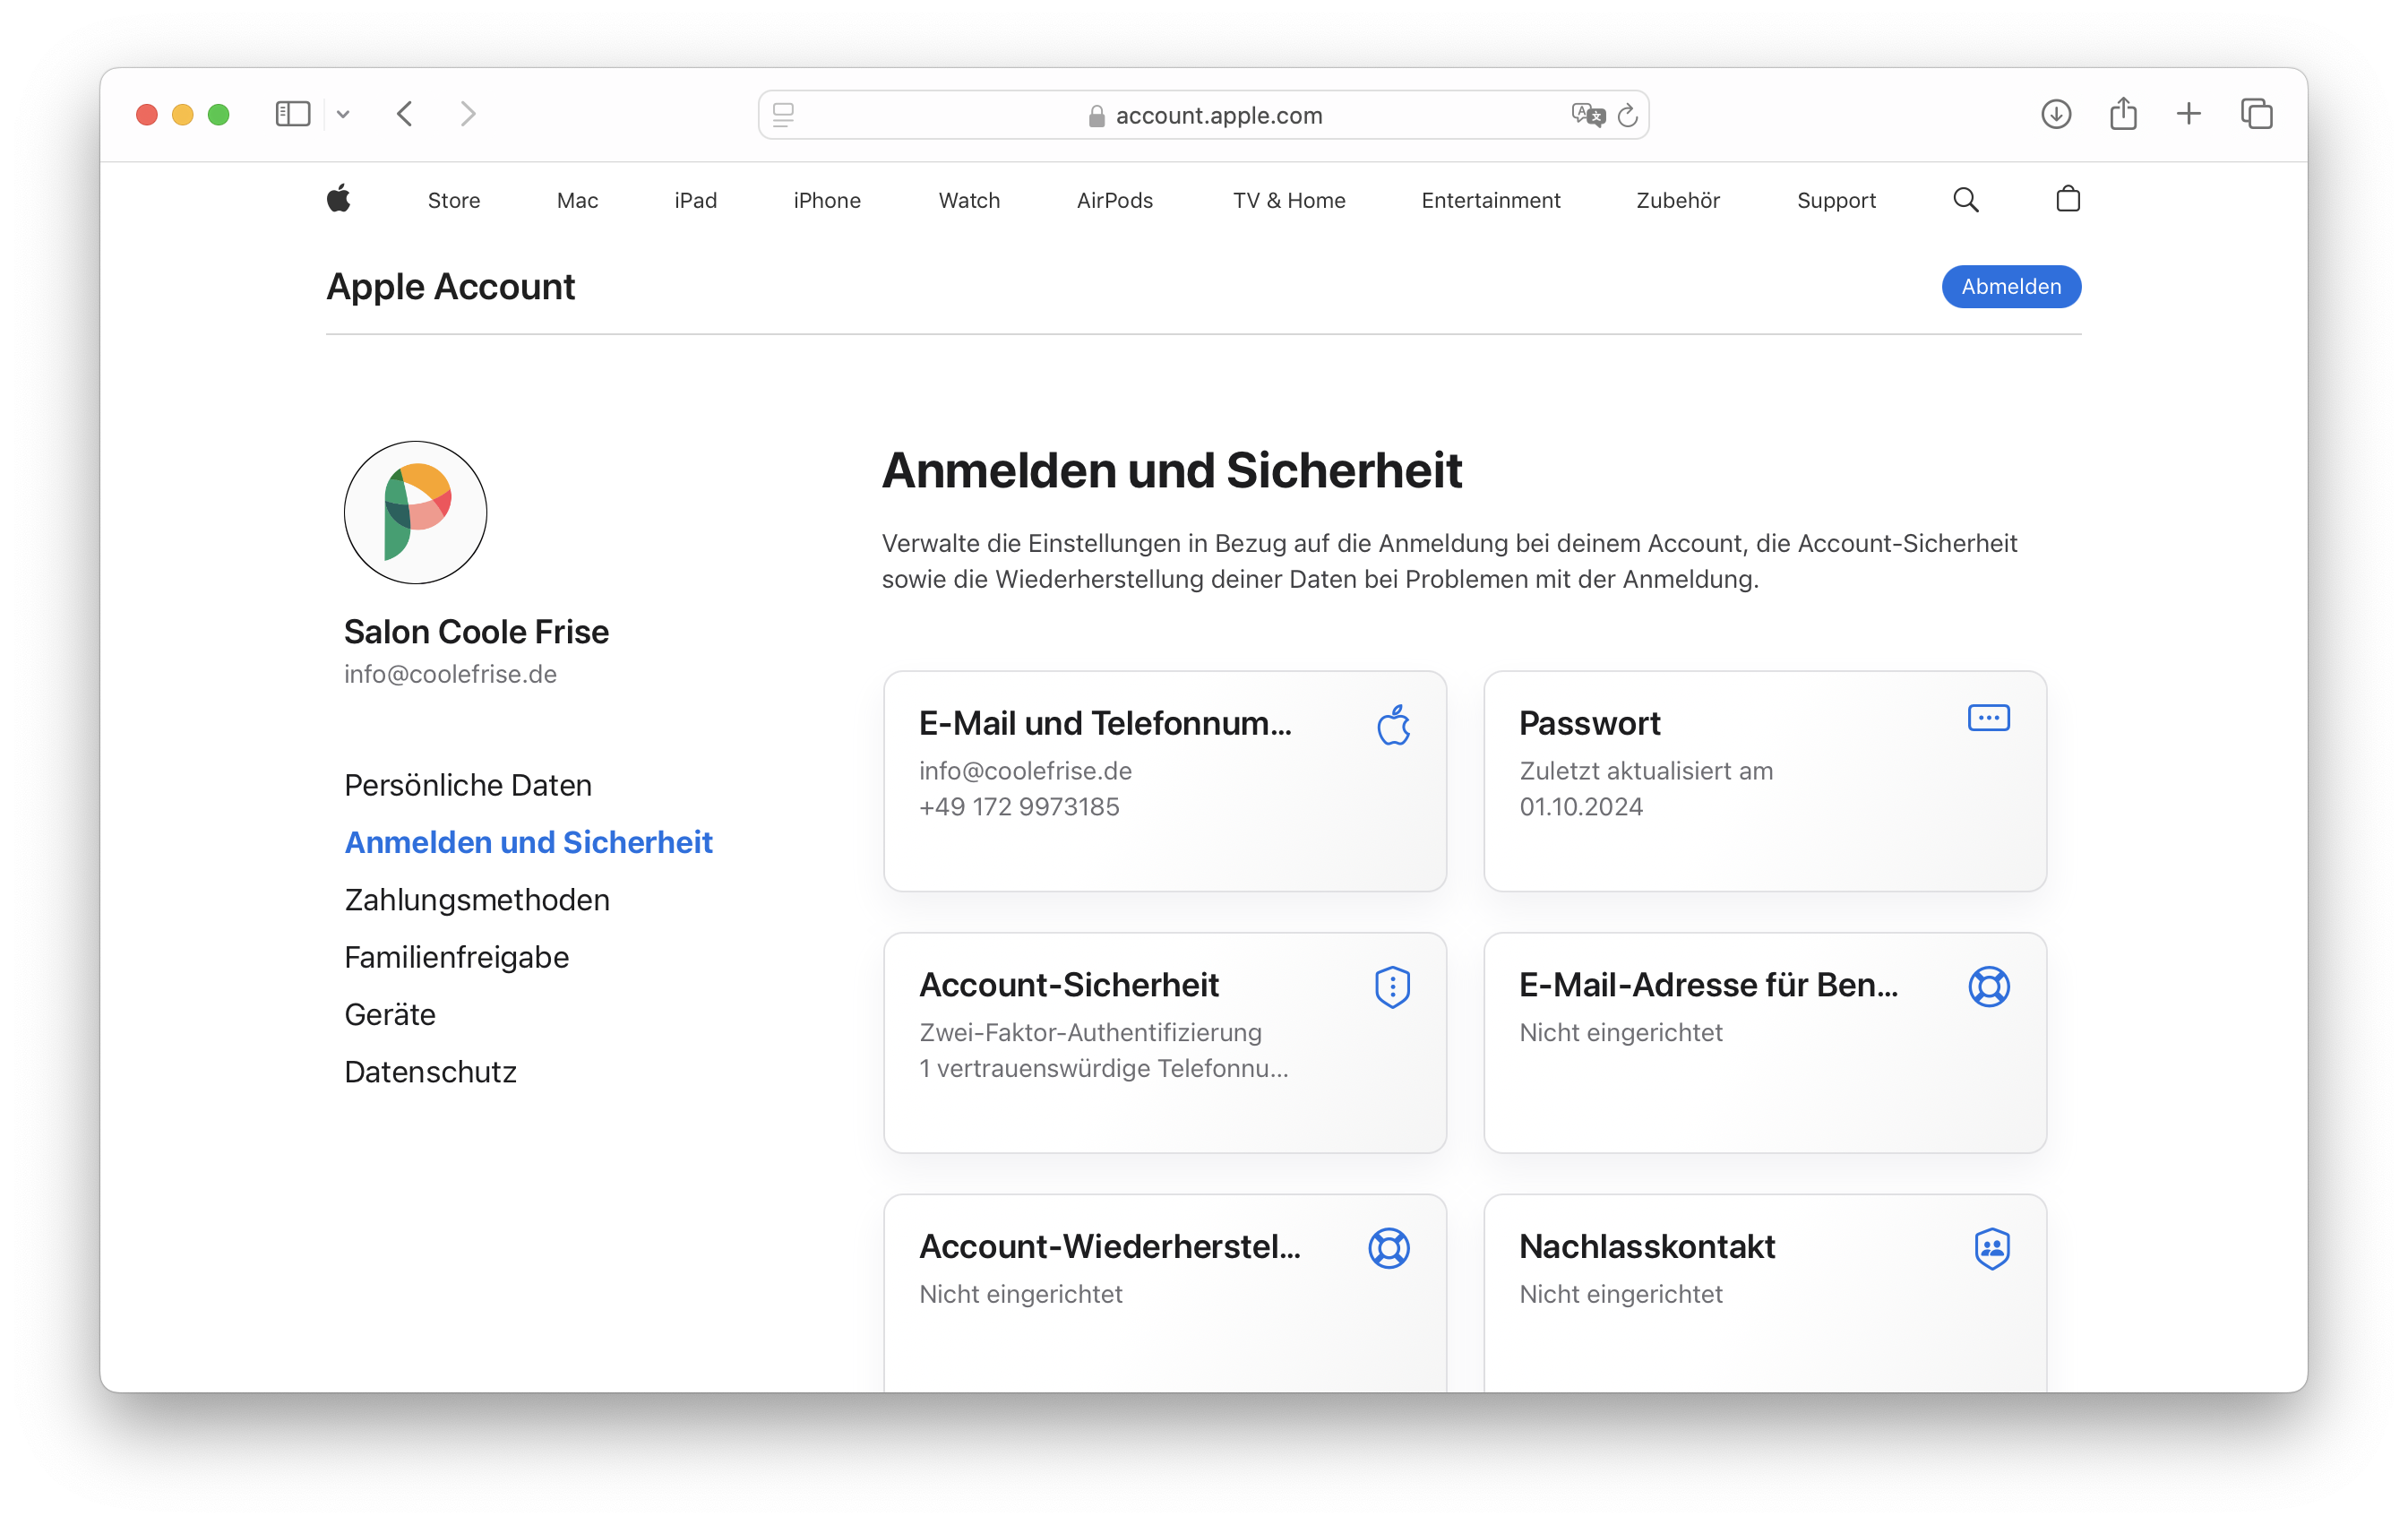This screenshot has height=1525, width=2408.
Task: Show tab overview icon
Action: click(x=2256, y=114)
